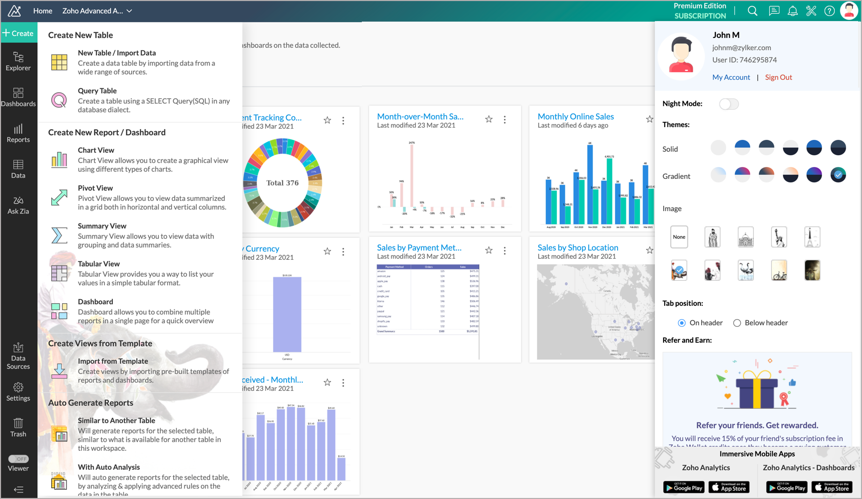Open the chat comments icon
Screen dimensions: 862x499
coord(774,11)
